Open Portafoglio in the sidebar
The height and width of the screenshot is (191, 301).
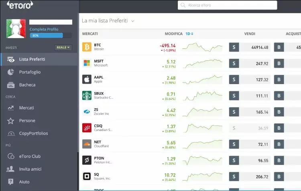(x=30, y=72)
